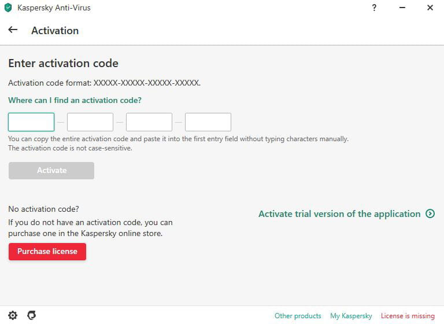Minimize the Kaspersky Anti-Virus window
The width and height of the screenshot is (444, 324).
point(402,8)
